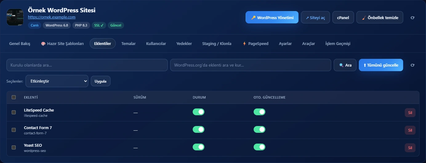Screen dimensions: 426x163
Task: Click the Yoast SEO plugin name
Action: pos(33,145)
